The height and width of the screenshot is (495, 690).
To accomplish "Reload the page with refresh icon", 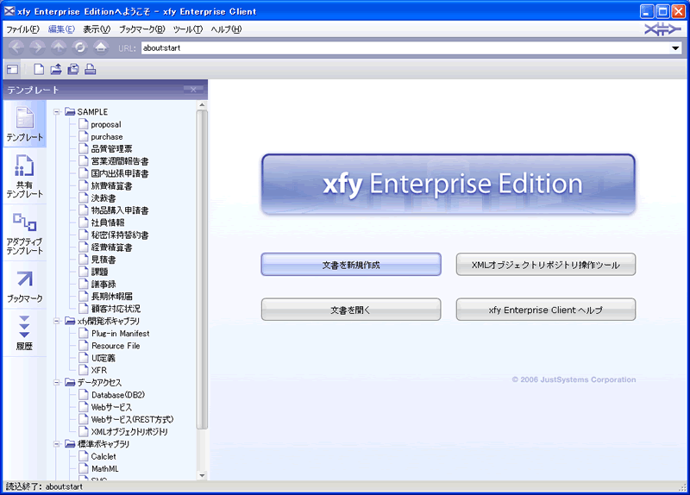I will click(x=79, y=47).
